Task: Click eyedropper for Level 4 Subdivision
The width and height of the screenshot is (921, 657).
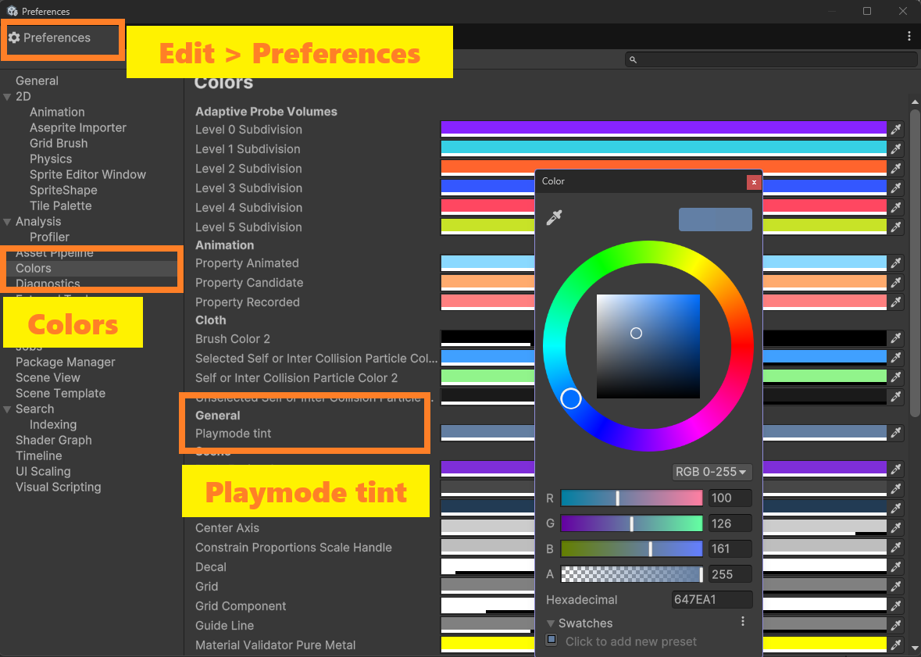Action: 896,208
